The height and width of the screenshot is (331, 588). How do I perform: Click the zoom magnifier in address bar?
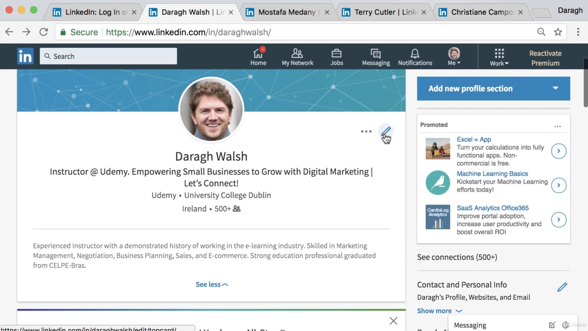click(541, 32)
